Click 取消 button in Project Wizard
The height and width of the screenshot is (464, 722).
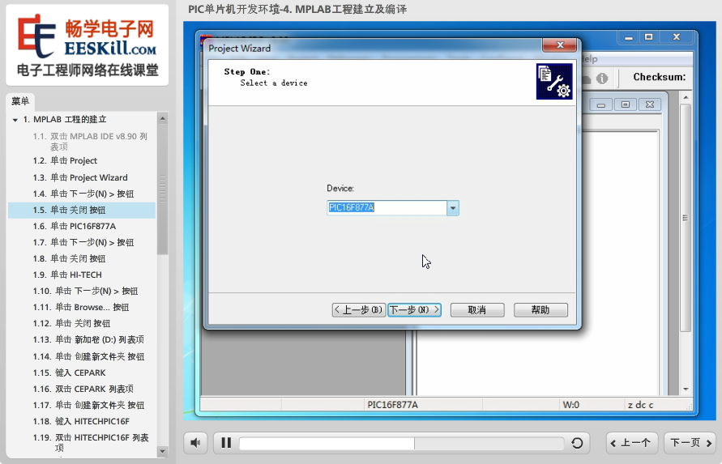click(477, 310)
